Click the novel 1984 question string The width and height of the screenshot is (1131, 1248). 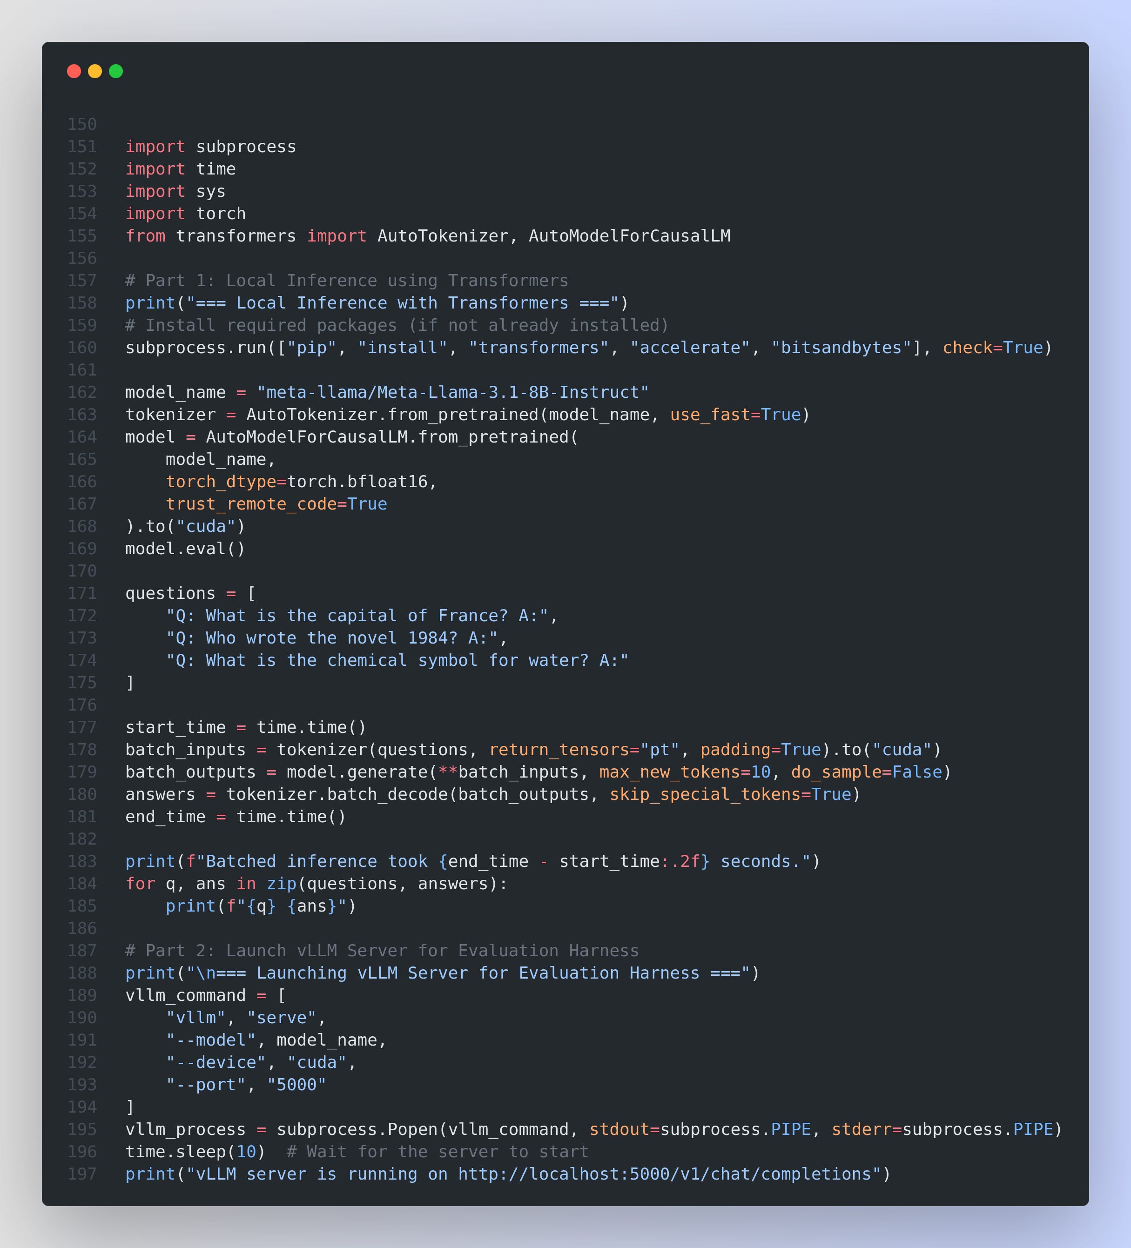331,637
